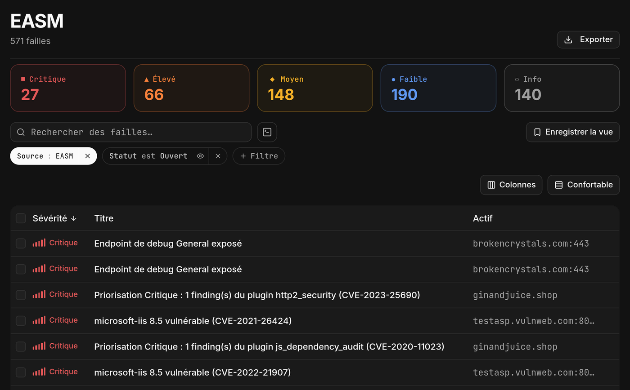Screen dimensions: 630x390
Task: Click severity bars icon in CVE-2021-26424 row
Action: click(x=39, y=320)
